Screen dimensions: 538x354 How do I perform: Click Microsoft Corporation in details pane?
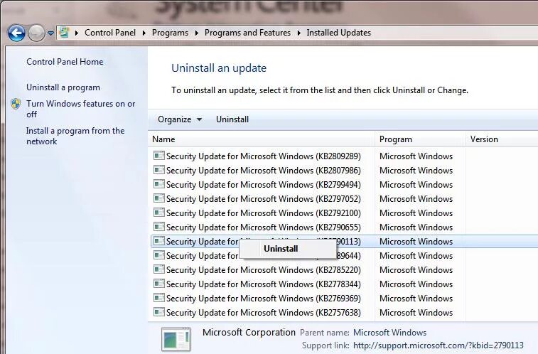249,333
